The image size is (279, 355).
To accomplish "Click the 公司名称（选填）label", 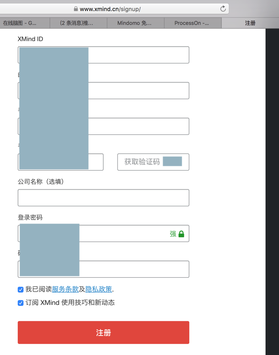I will point(41,182).
